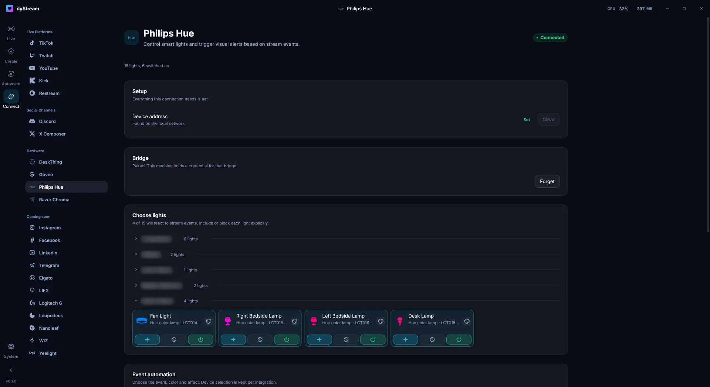Open the Yeelight coming soon entry
Image resolution: width=710 pixels, height=387 pixels.
point(67,353)
